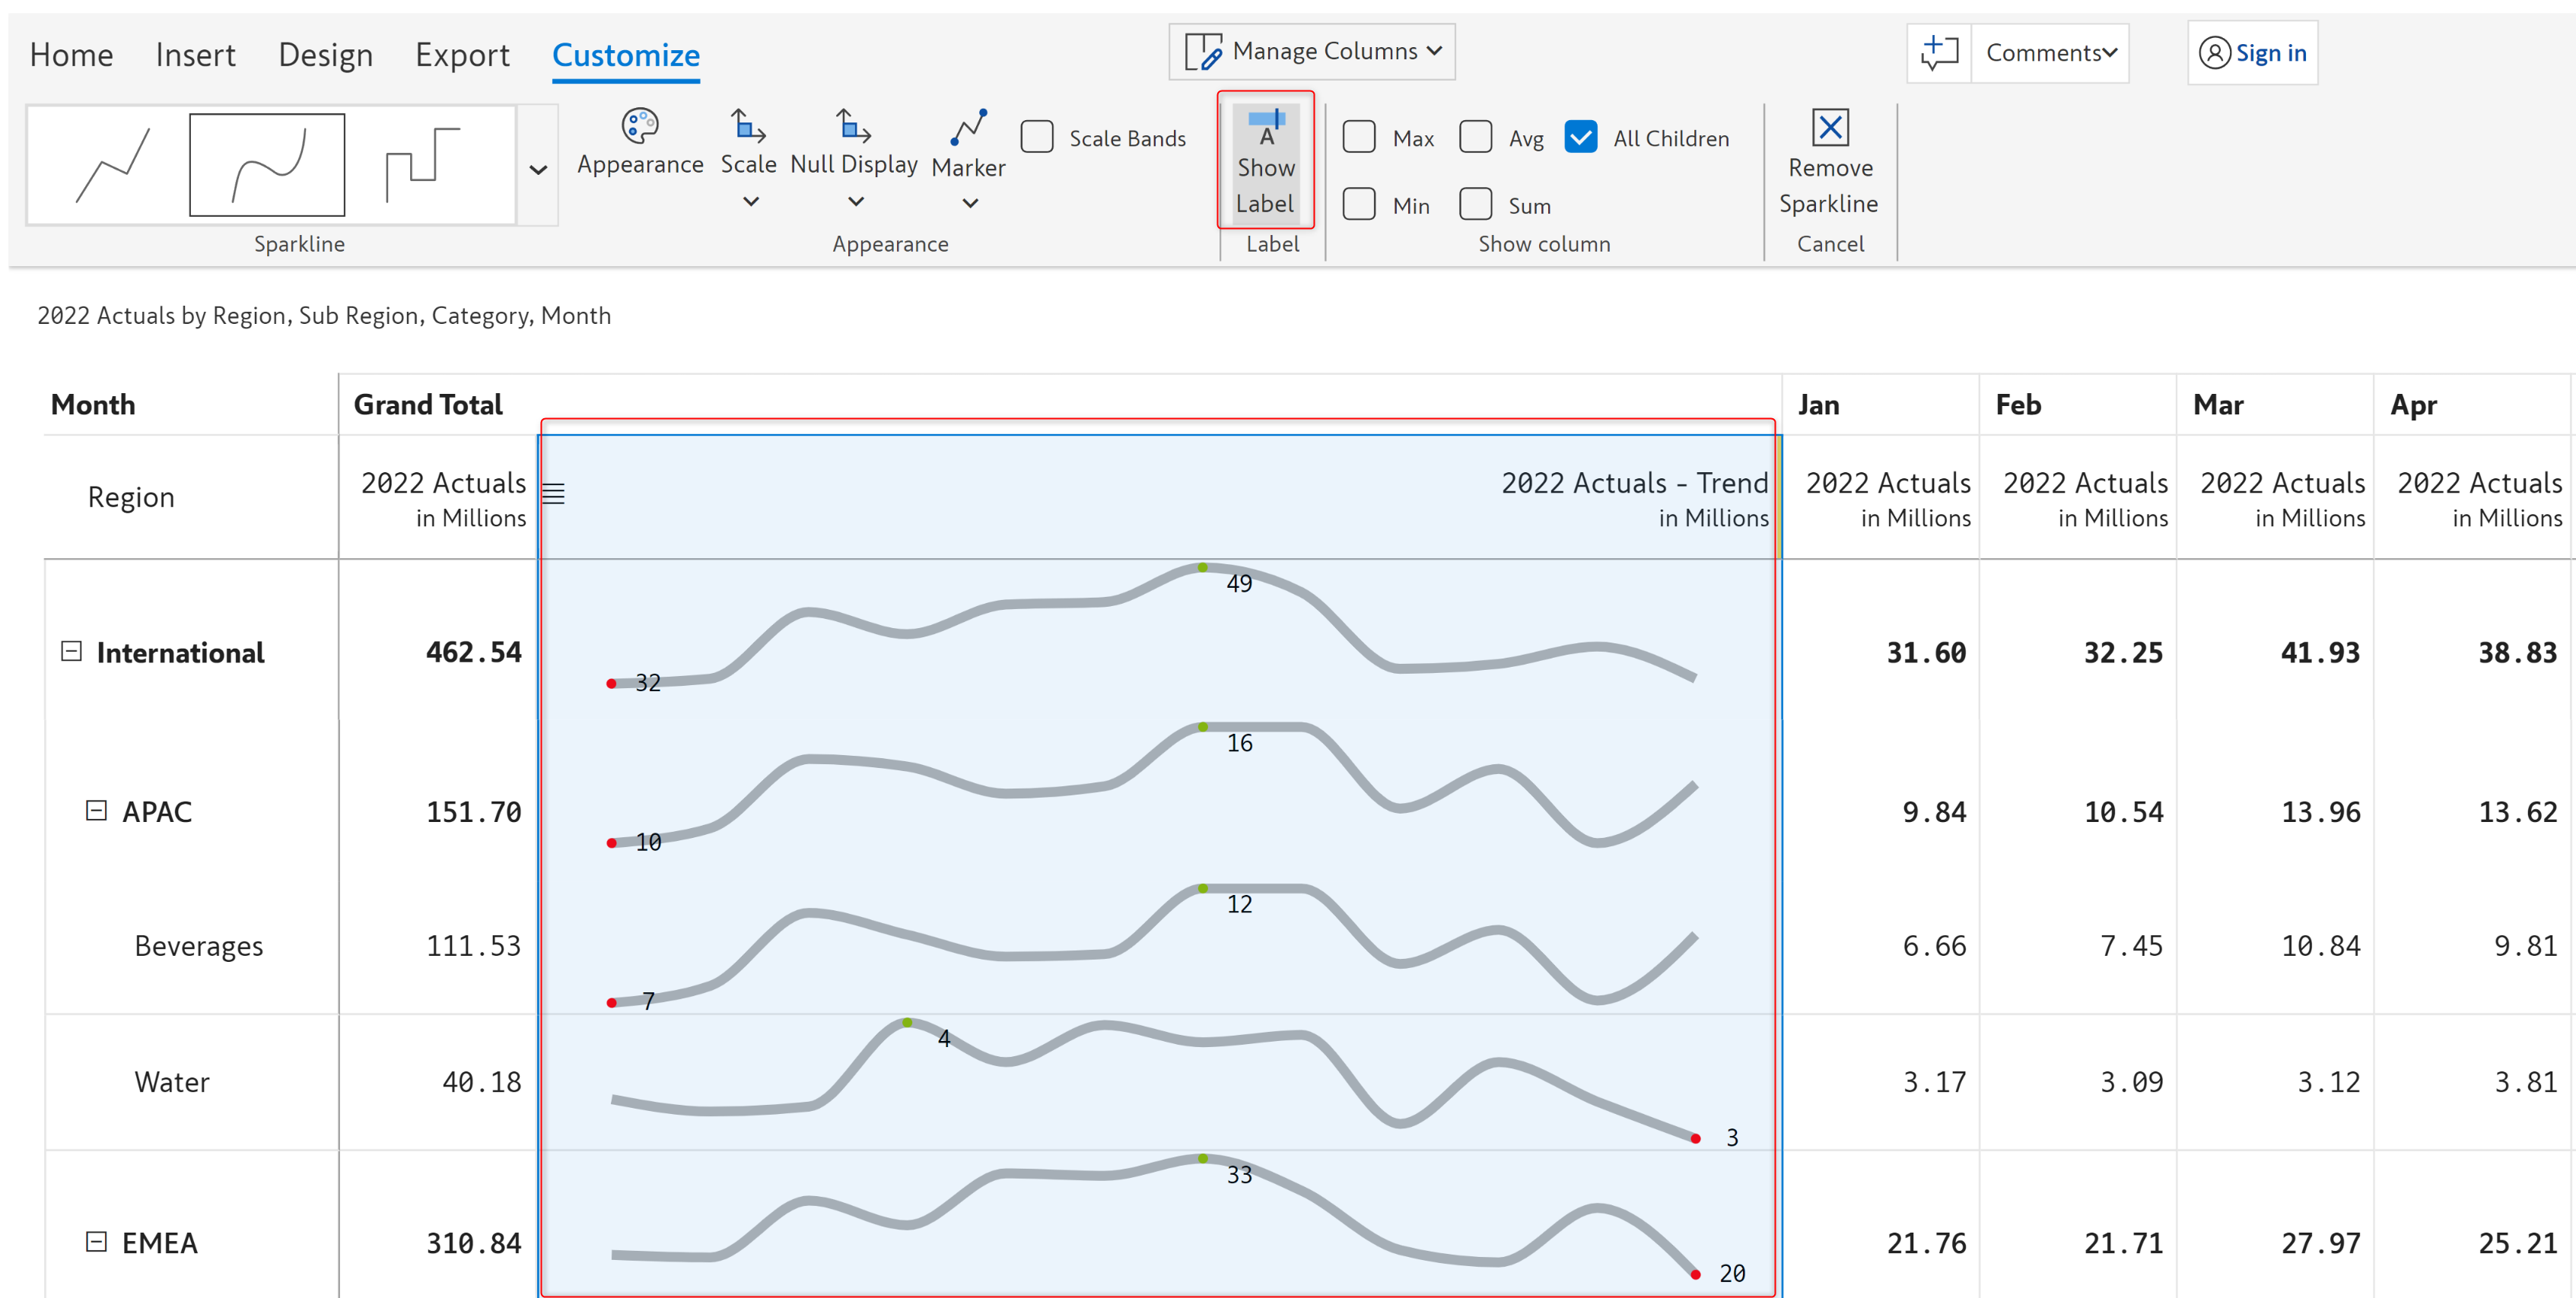Screen dimensions: 2576x1298
Task: Expand the sparkline style gallery
Action: (x=538, y=170)
